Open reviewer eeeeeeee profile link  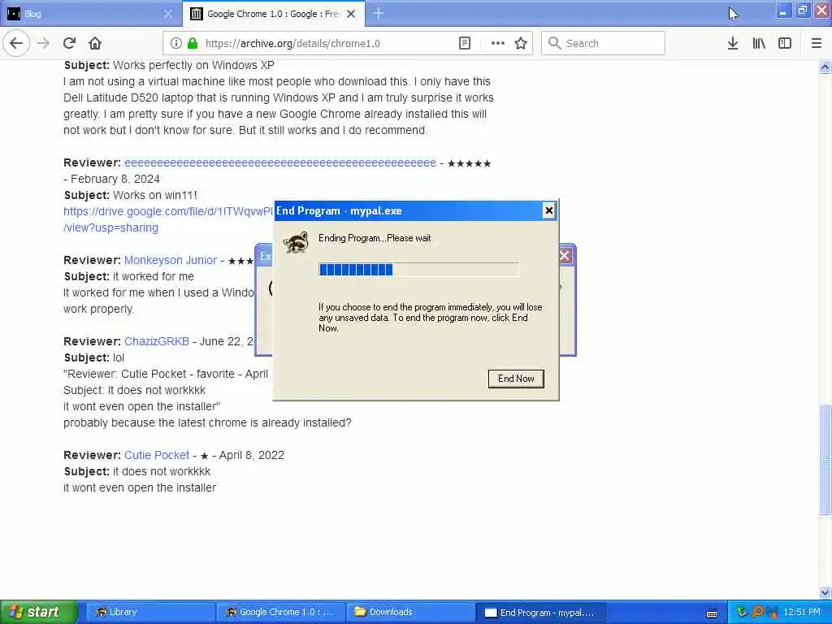pos(280,162)
